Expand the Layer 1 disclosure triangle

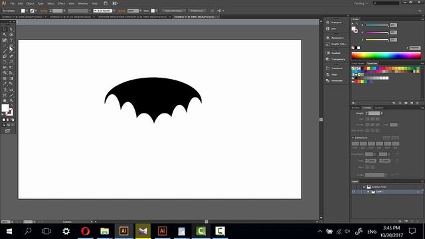(x=369, y=192)
